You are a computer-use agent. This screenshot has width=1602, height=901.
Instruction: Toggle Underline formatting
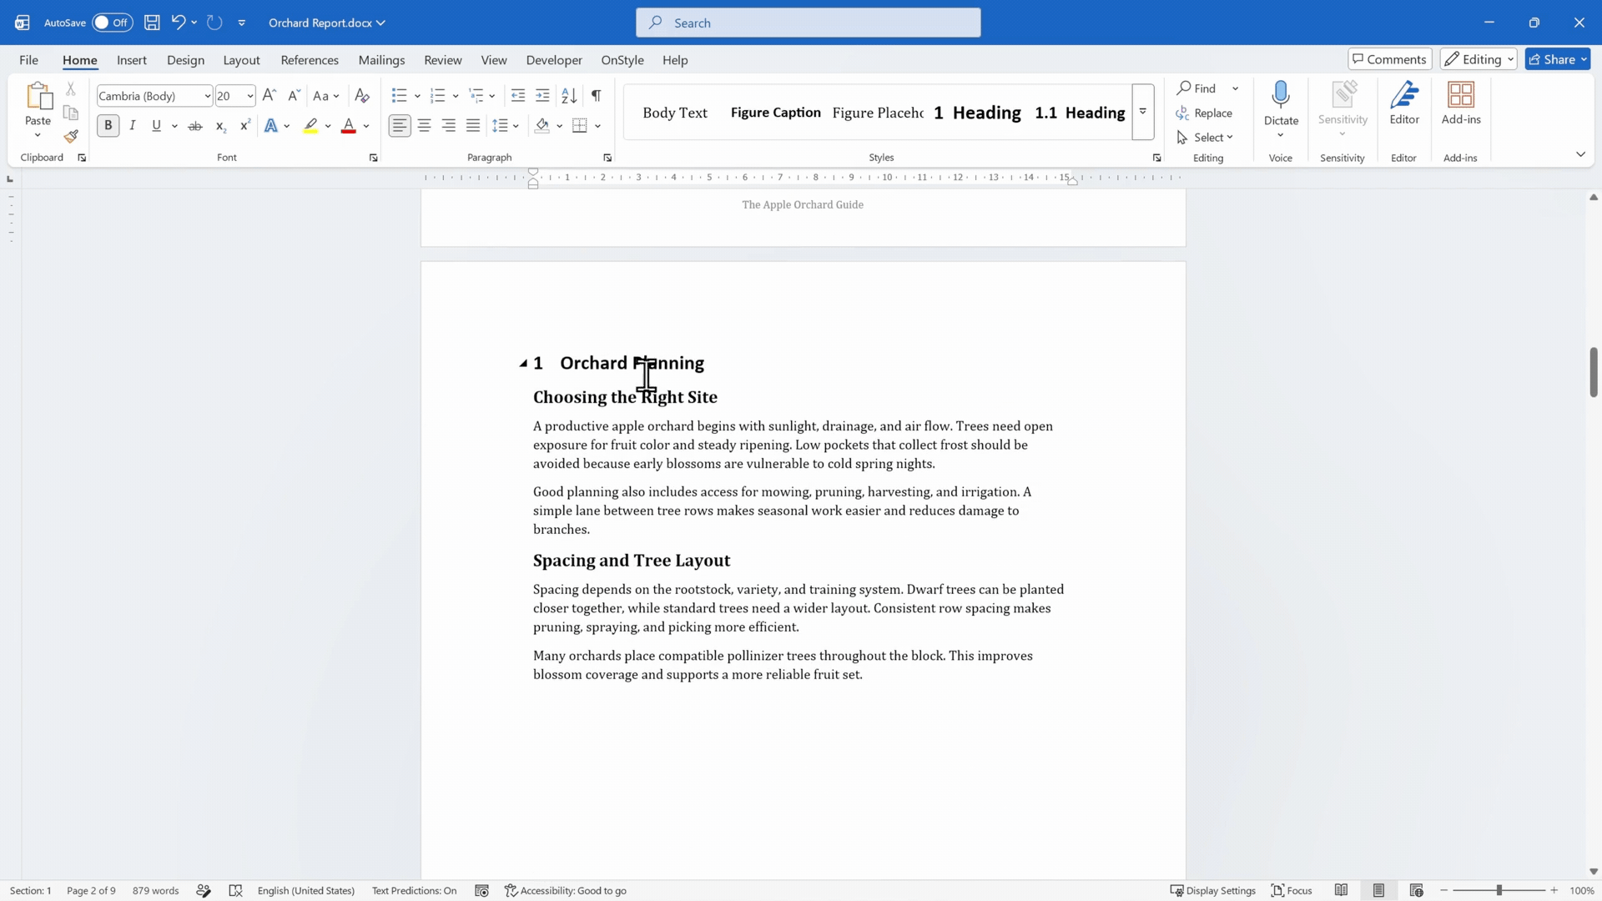156,126
